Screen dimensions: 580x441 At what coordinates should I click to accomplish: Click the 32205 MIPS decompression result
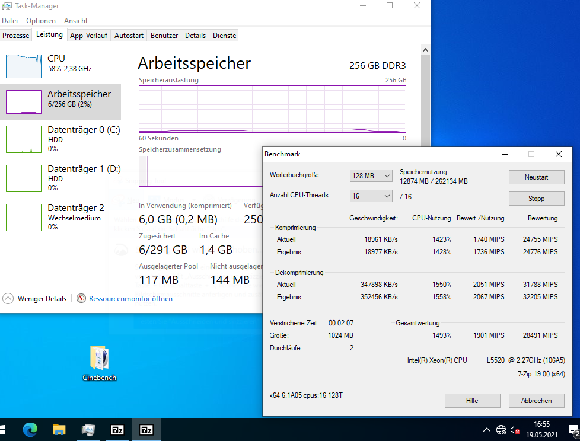pyautogui.click(x=540, y=297)
